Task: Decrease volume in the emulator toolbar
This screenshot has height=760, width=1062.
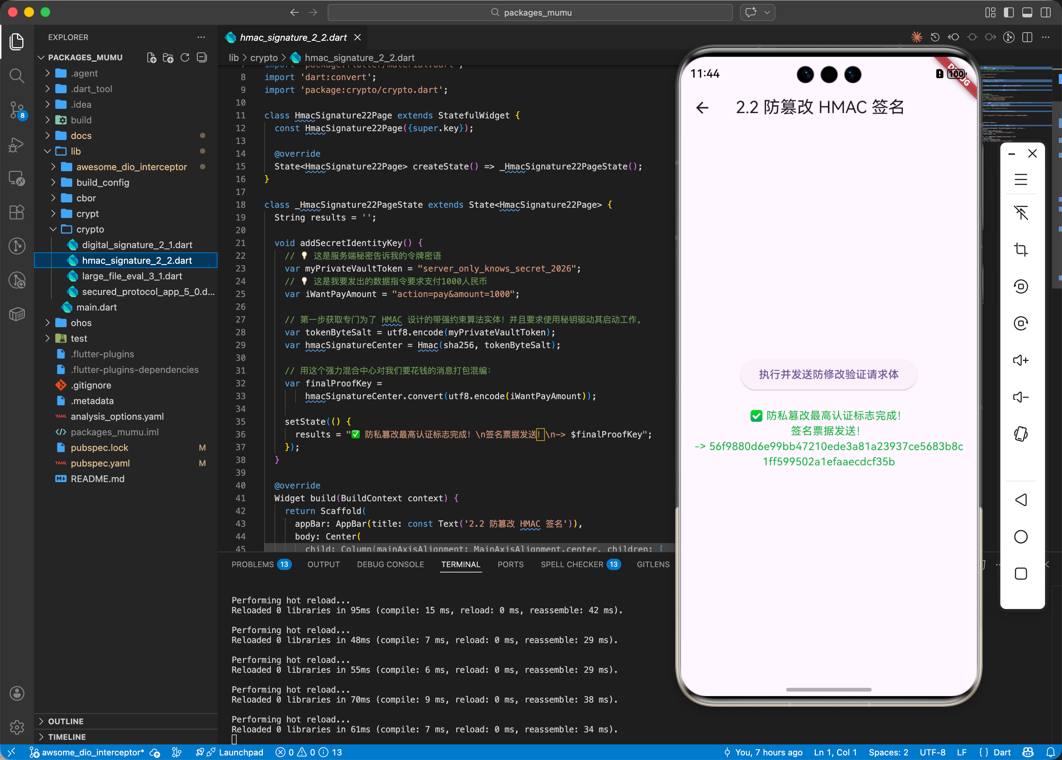Action: 1021,397
